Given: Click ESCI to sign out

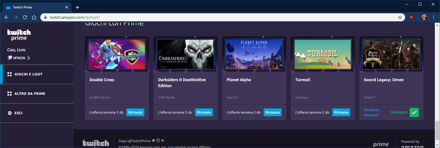Looking at the screenshot, I should pos(36,113).
